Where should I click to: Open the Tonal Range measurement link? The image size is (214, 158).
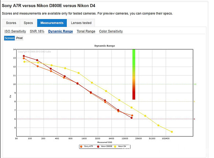(x=86, y=31)
